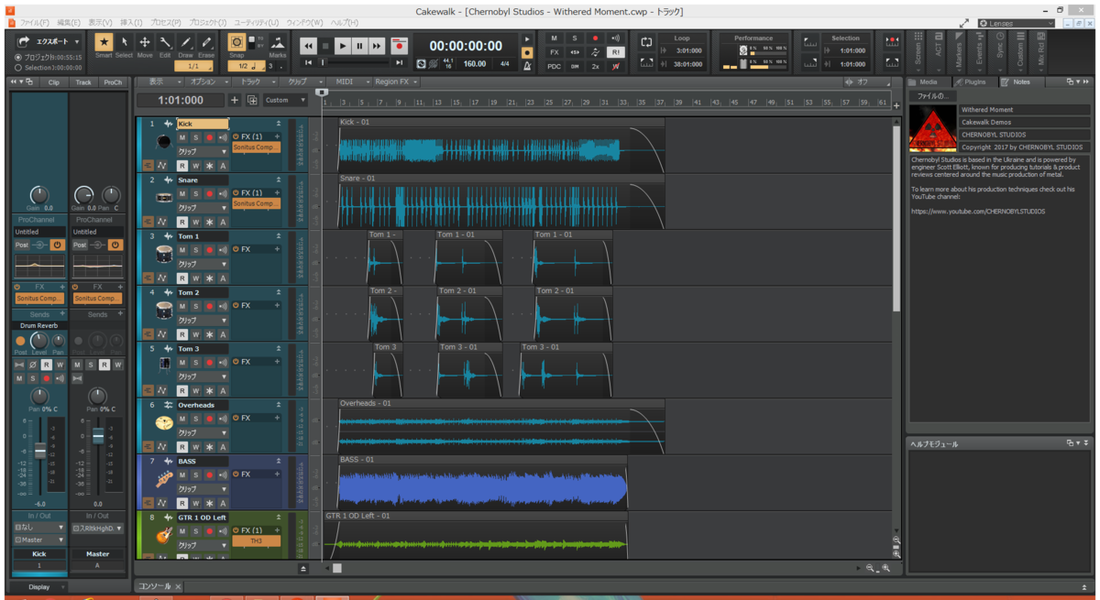Arm the Tom 1 track for recording
The height and width of the screenshot is (600, 1100).
[x=209, y=249]
